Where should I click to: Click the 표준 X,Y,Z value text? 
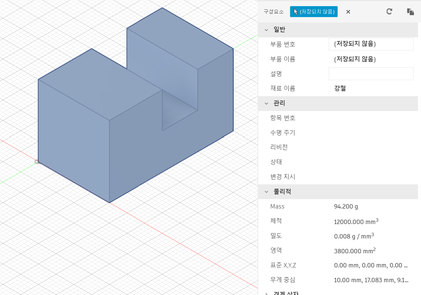click(371, 265)
